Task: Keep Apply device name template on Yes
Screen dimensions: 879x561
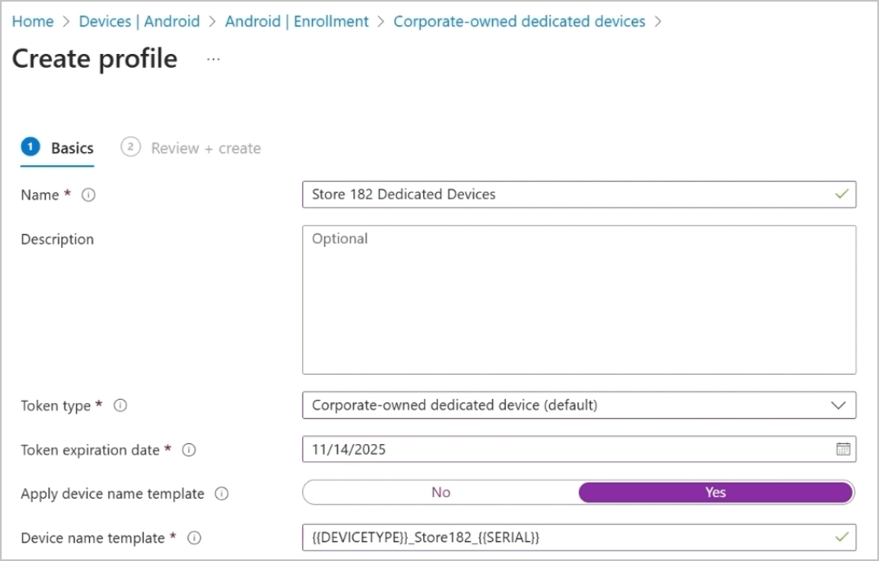Action: pos(714,491)
